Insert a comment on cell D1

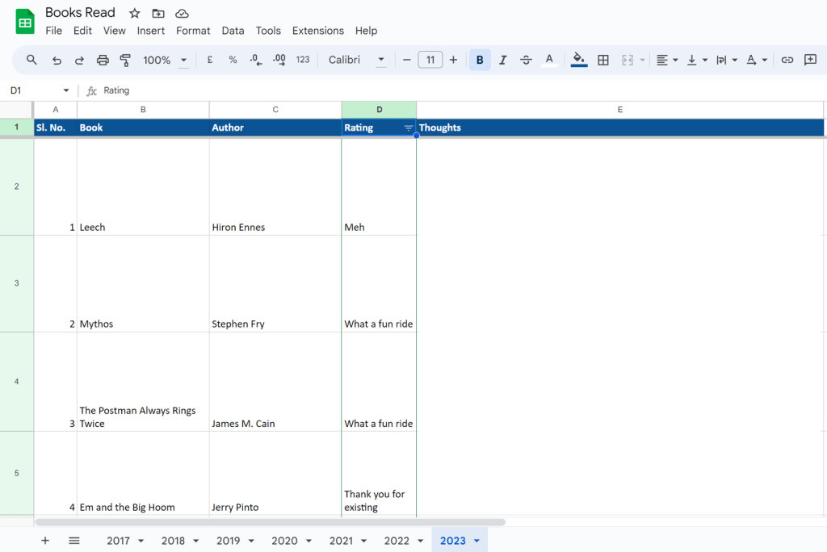(x=810, y=60)
